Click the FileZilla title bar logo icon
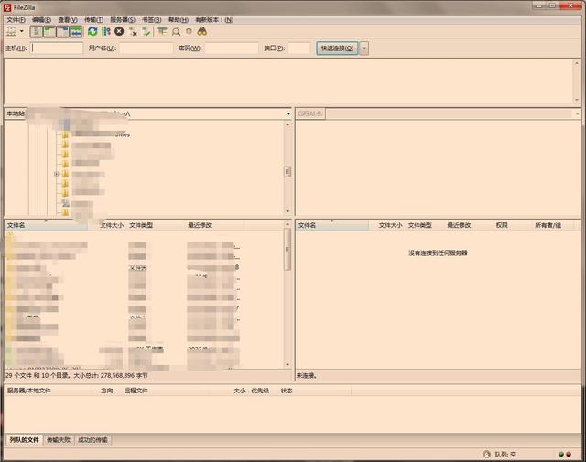Screen dimensions: 586x462 pos(7,7)
